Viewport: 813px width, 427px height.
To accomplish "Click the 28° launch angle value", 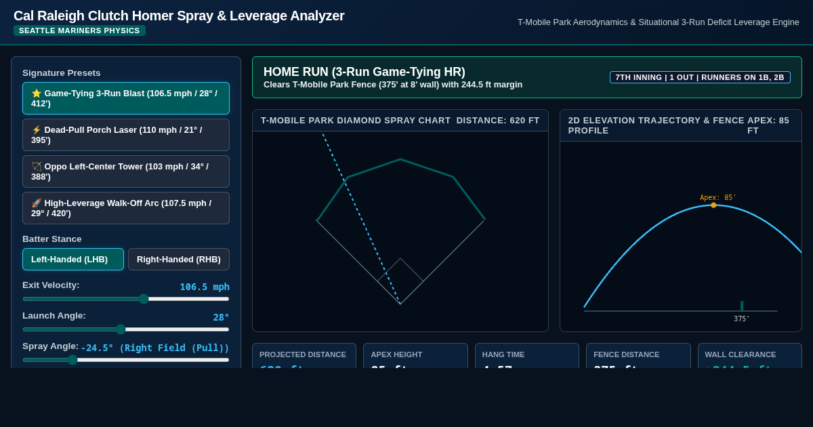I will pos(222,317).
